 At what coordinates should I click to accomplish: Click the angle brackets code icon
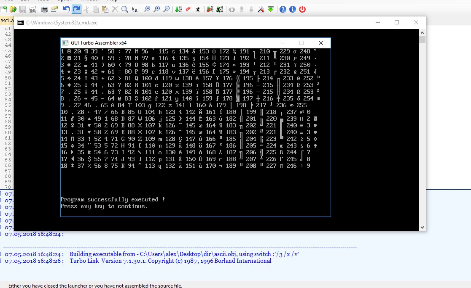coord(231,9)
